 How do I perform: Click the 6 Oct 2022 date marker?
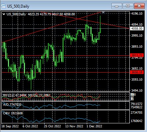(30, 126)
